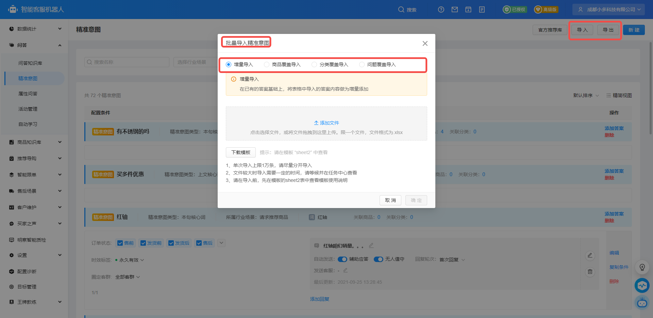Click the info icon beside 增量导入 notice

[x=234, y=79]
